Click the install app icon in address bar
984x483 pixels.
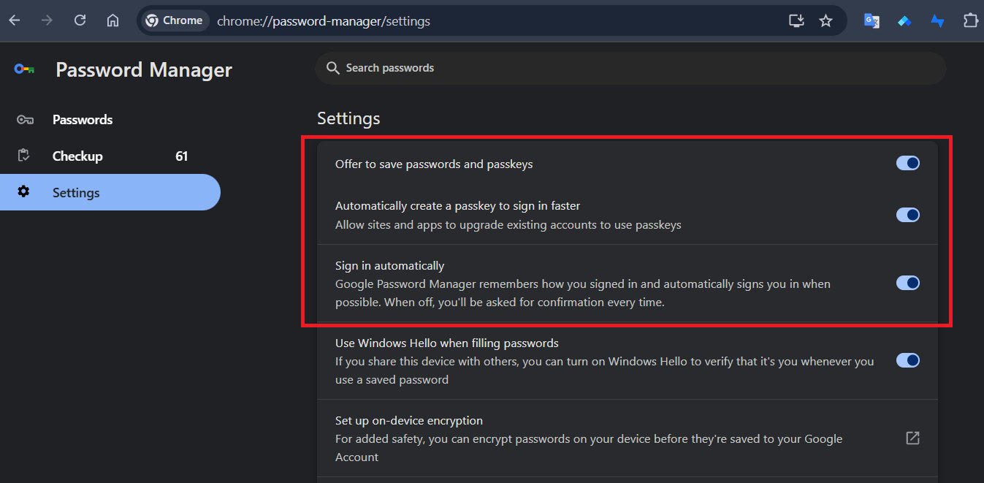point(796,20)
